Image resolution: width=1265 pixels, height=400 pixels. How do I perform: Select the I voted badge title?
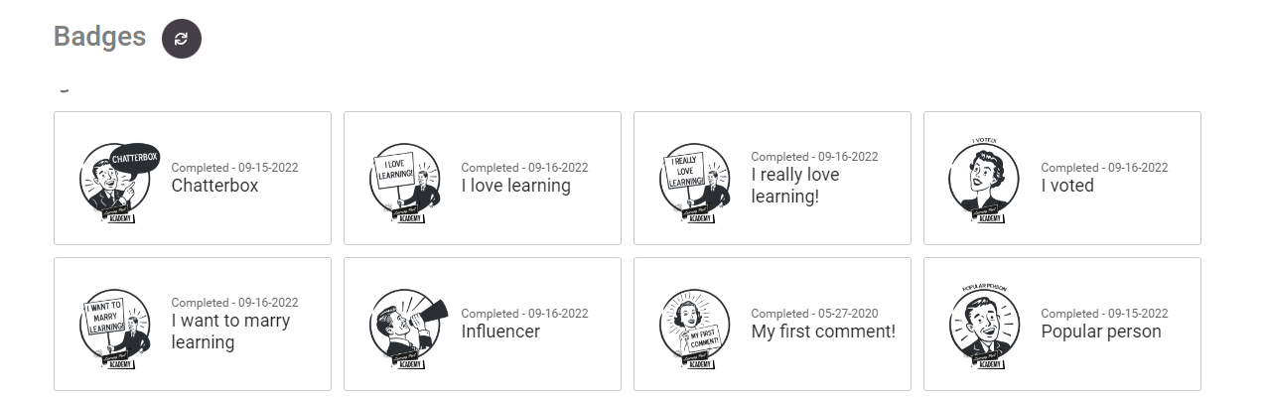(x=1067, y=186)
